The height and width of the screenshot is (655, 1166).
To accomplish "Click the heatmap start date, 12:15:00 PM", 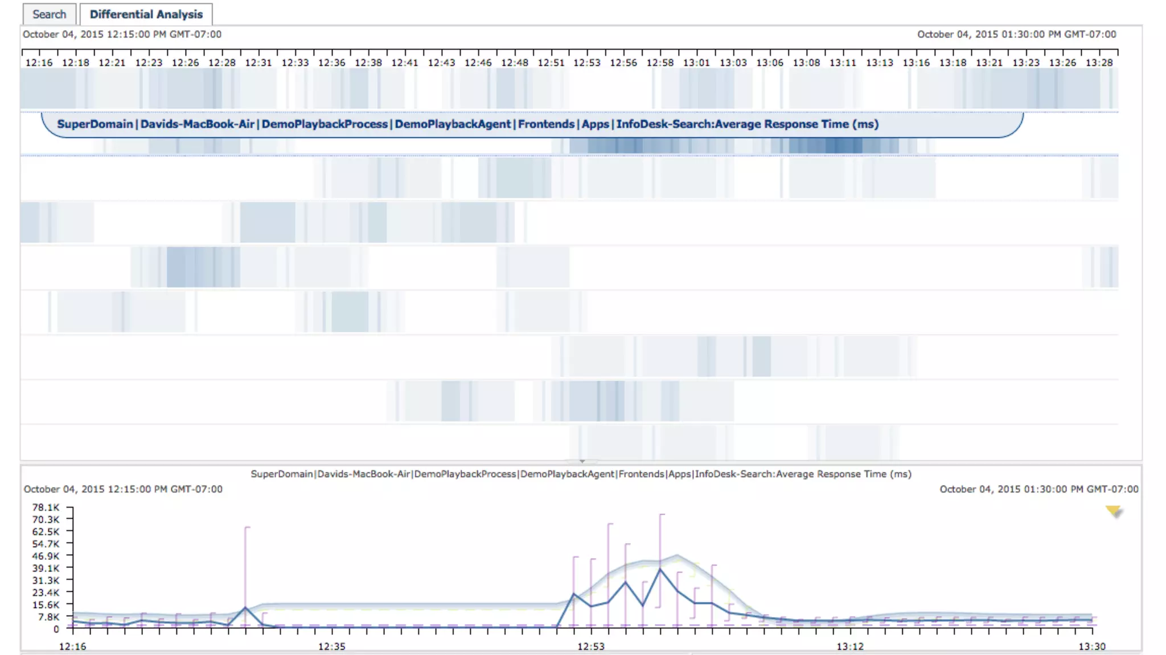I will click(122, 34).
